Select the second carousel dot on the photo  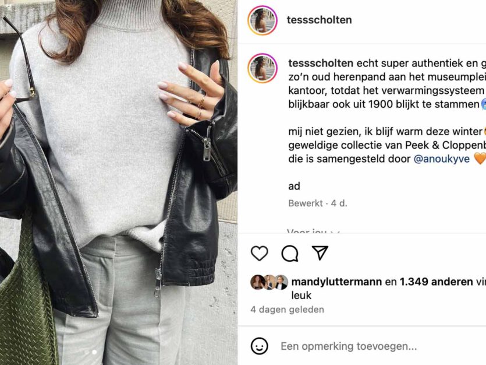coord(94,352)
